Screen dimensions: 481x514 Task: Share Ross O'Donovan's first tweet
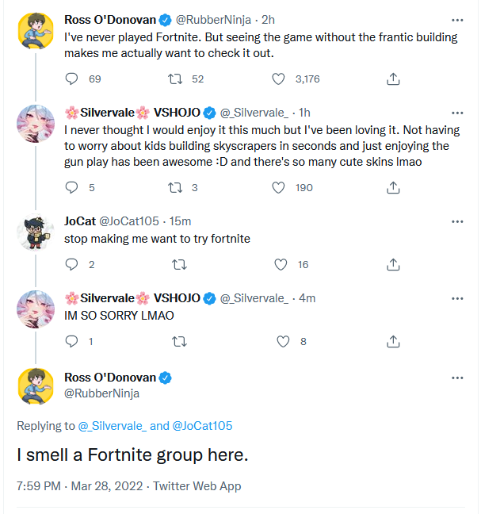pyautogui.click(x=392, y=79)
